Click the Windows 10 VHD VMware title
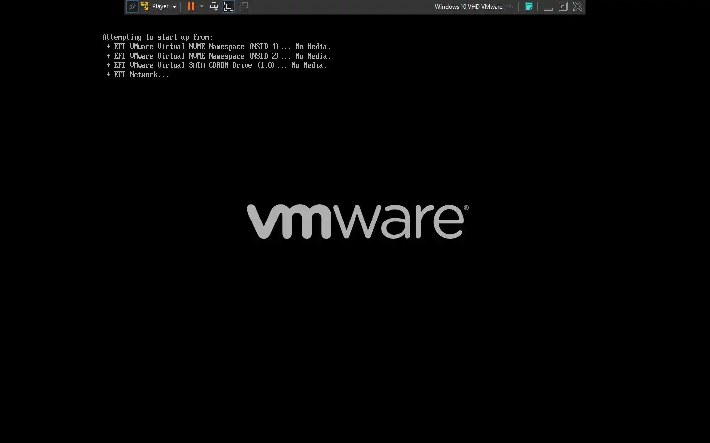Viewport: 710px width, 443px height. pos(468,7)
